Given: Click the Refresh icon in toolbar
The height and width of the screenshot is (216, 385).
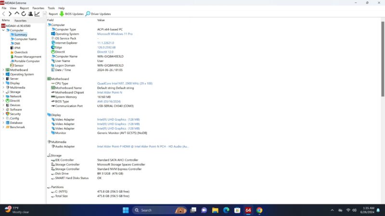Looking at the screenshot, I should (24, 14).
